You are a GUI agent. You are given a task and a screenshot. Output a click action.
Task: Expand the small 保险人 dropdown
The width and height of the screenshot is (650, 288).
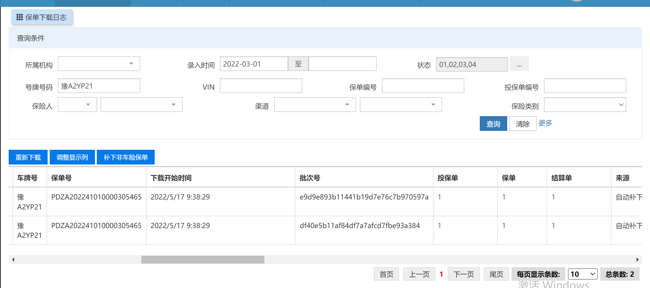[77, 105]
